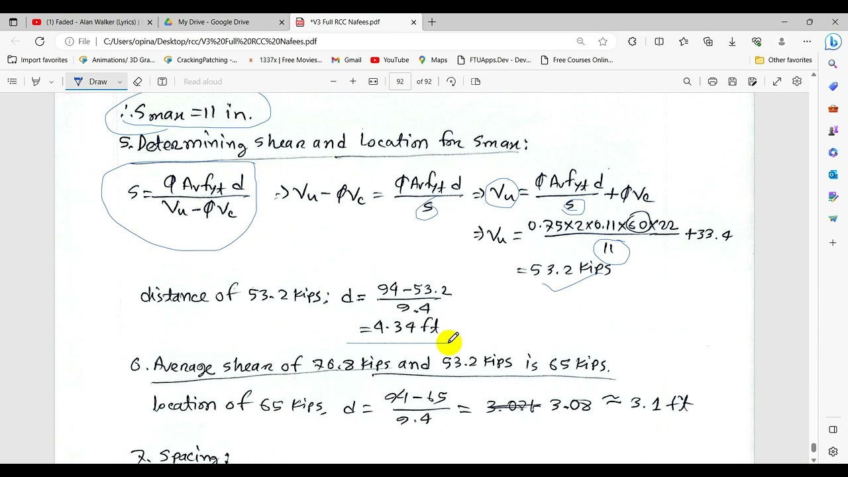Open FTUApps.Dev bookmark
This screenshot has width=848, height=477.
coord(494,60)
